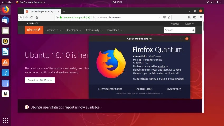224x126 pixels.
Task: Open the clock calendar 'Pzt 13:12'
Action: pos(117,2)
